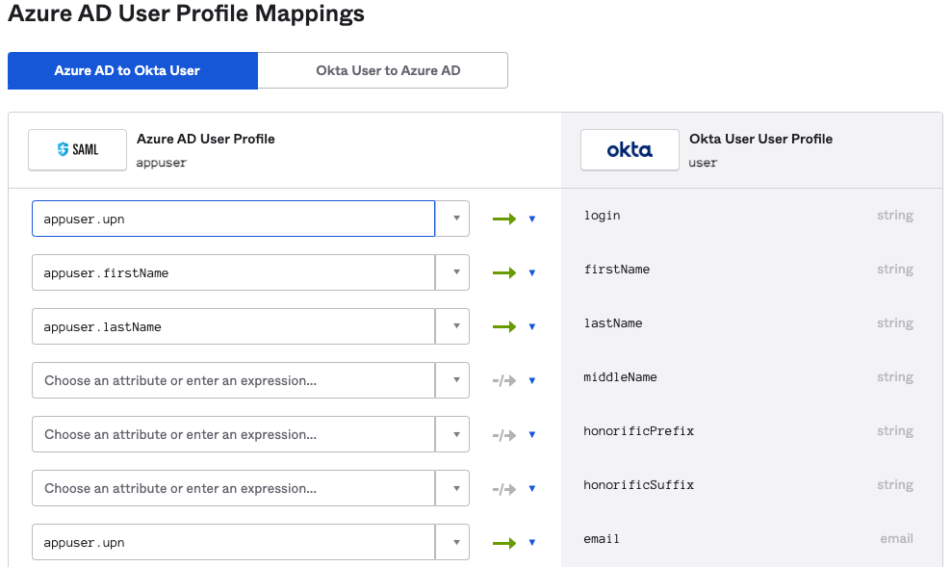Click the empty expression field for middleName
This screenshot has width=952, height=567.
point(234,380)
